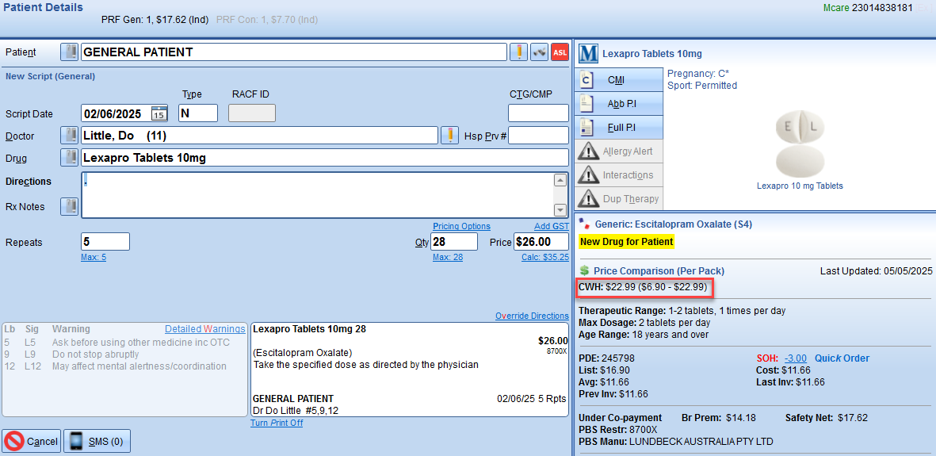The image size is (936, 456).
Task: Open patient lookup icon beside Patient field
Action: coord(69,52)
